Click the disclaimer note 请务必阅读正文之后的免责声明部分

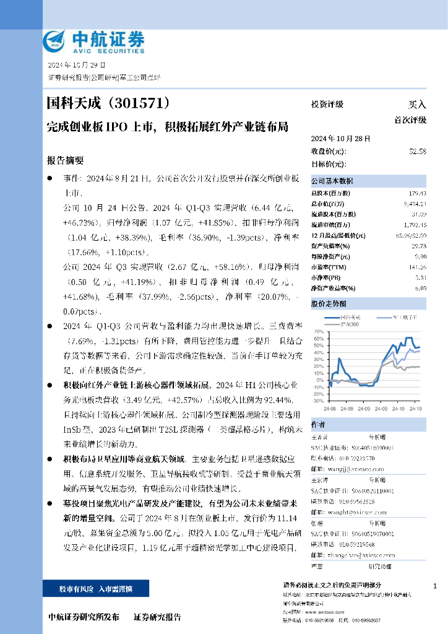332,584
